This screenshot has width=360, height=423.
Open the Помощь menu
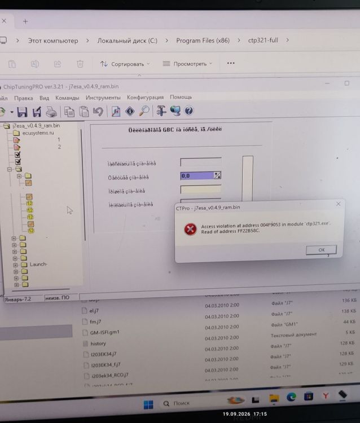pos(181,97)
